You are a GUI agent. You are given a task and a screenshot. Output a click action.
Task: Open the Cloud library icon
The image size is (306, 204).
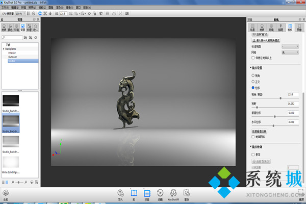5,193
